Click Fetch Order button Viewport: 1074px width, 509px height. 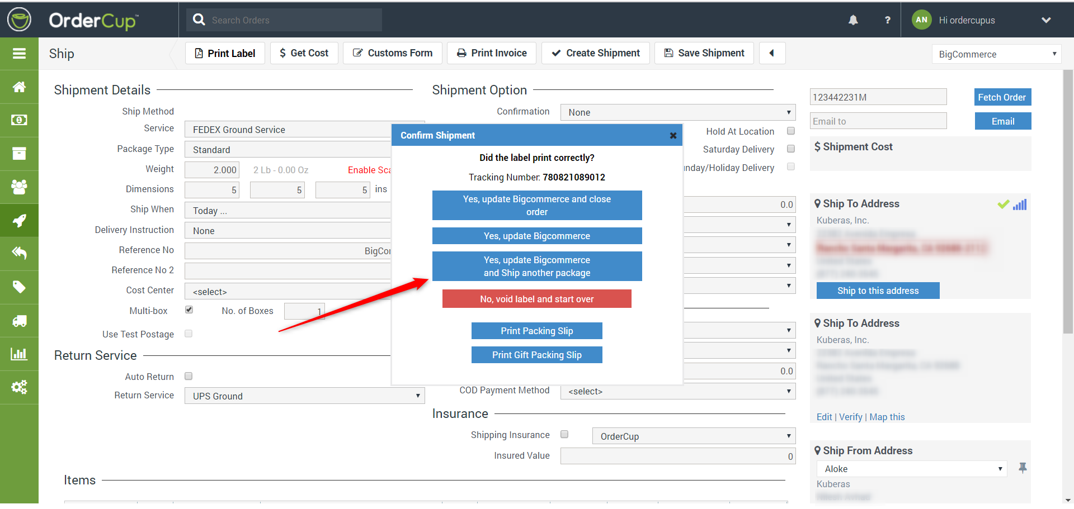(1002, 97)
